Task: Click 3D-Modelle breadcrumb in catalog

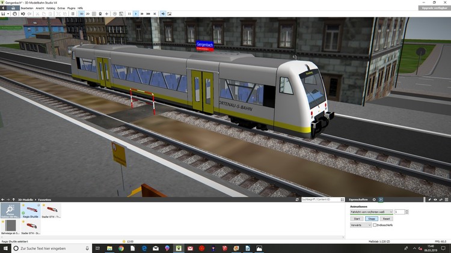Action: click(x=26, y=200)
